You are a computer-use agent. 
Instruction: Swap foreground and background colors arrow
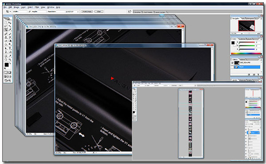pyautogui.click(x=10, y=63)
